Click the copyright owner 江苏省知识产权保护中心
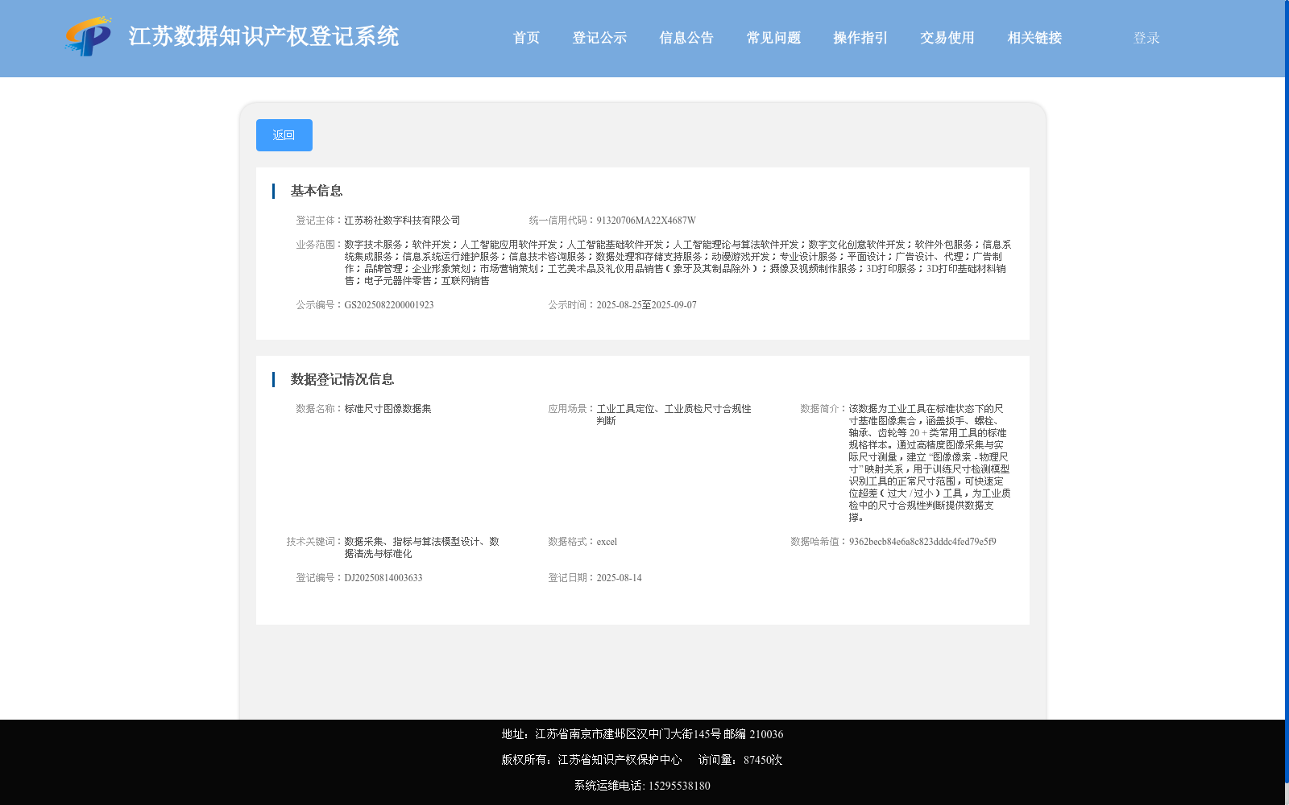Viewport: 1289px width, 805px height. point(617,759)
